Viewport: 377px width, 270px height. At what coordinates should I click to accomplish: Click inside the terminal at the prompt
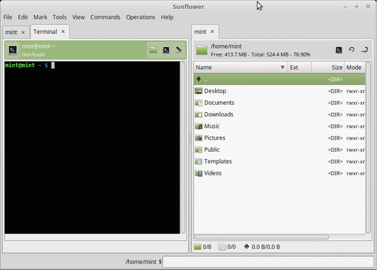[x=53, y=65]
